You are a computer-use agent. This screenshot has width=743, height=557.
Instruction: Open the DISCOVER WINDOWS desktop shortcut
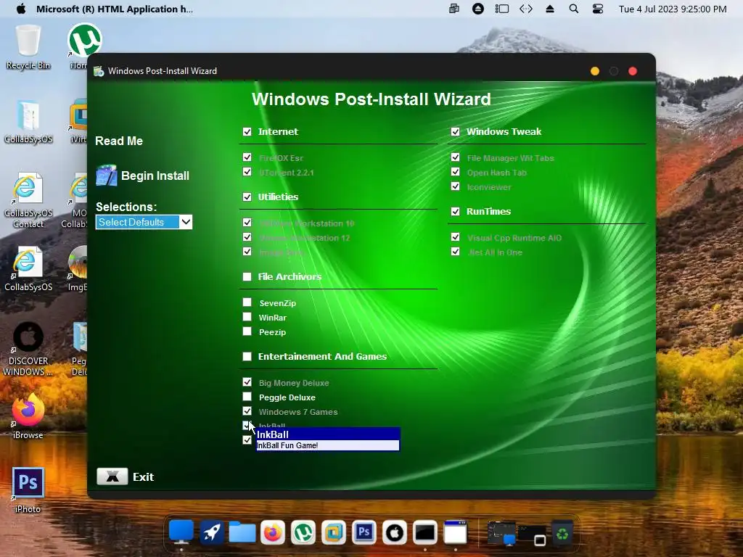28,349
